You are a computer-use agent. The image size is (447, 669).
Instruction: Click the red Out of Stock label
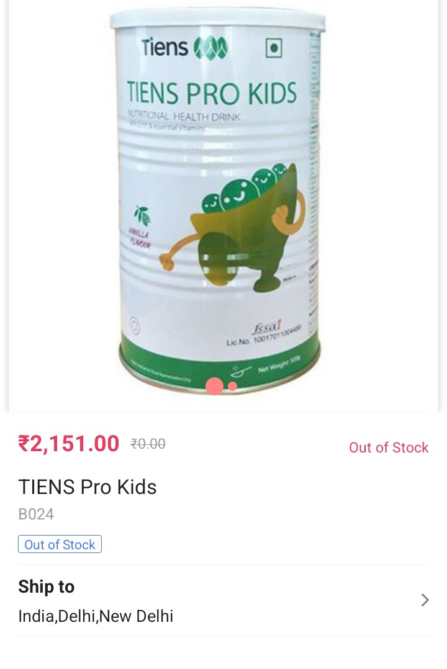click(389, 447)
